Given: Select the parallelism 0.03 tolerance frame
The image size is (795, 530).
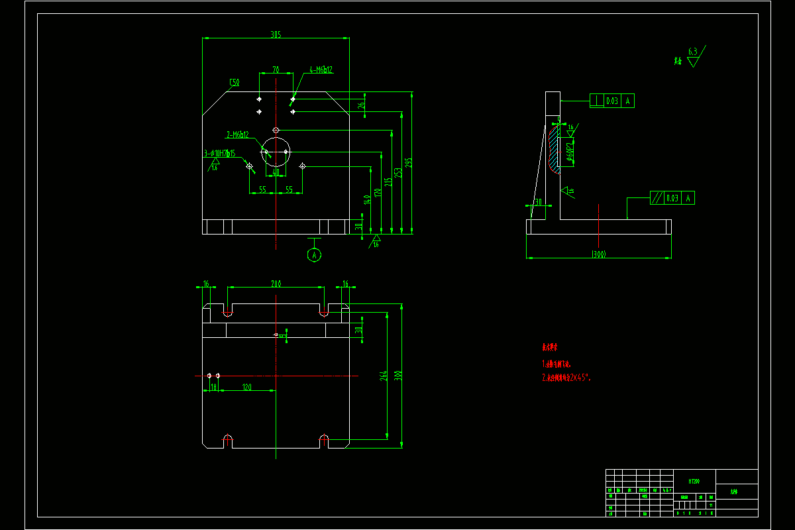Looking at the screenshot, I should coord(672,197).
